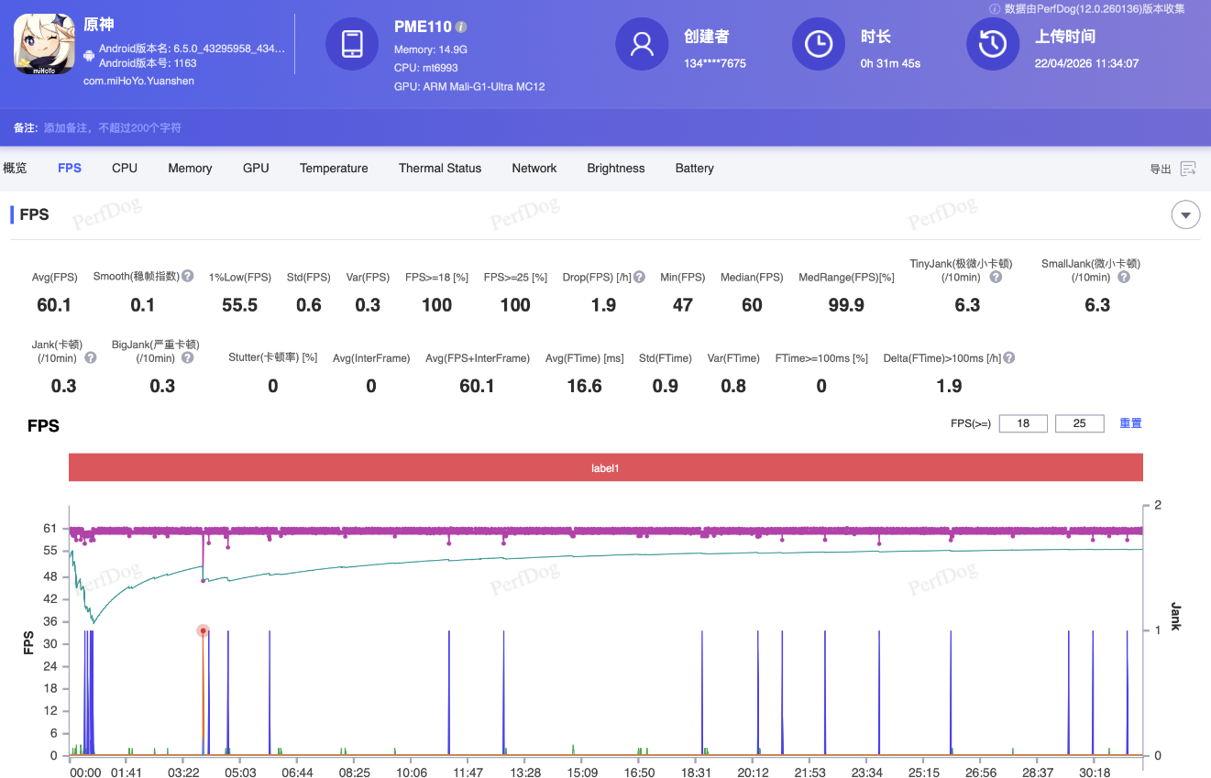Click the info icon beside PME110

tap(461, 27)
